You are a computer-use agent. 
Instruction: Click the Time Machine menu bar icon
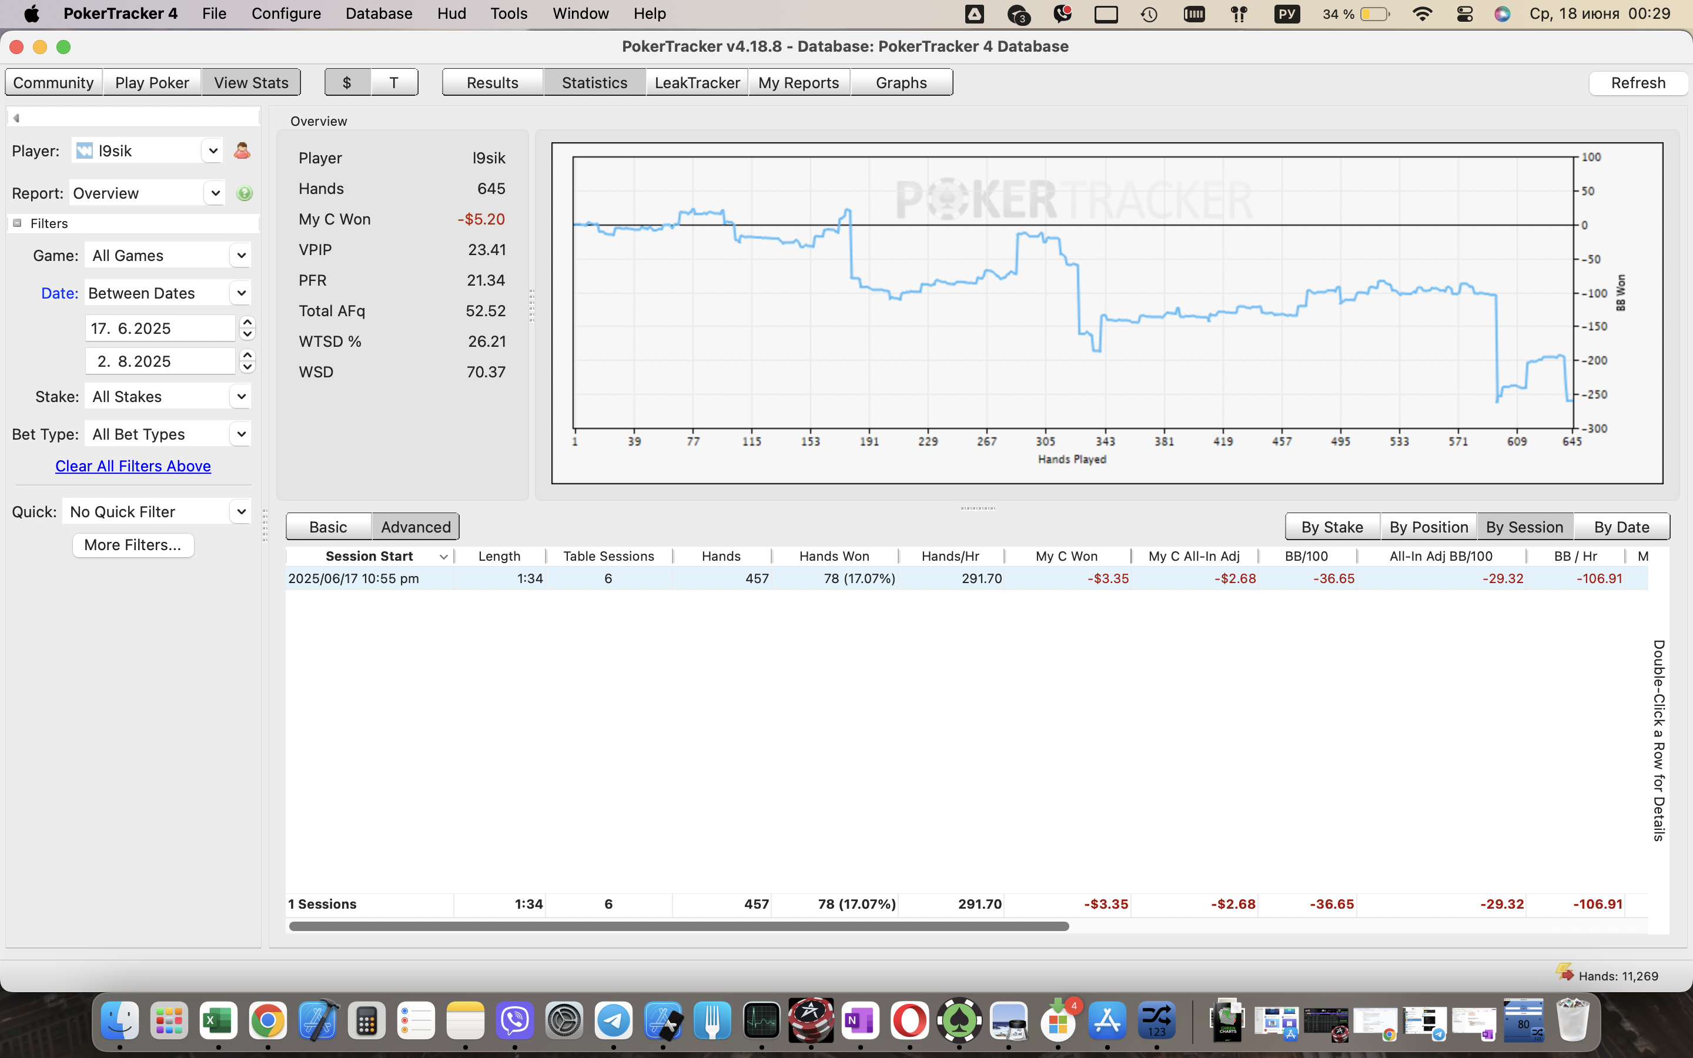(1149, 14)
